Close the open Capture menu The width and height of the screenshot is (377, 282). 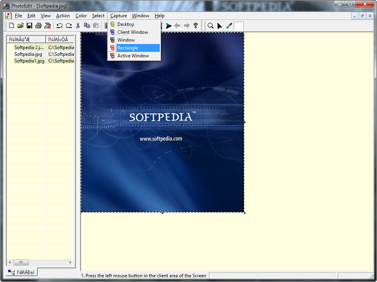click(119, 16)
